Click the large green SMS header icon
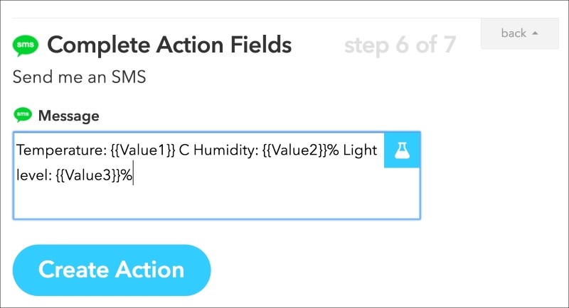 pyautogui.click(x=26, y=45)
